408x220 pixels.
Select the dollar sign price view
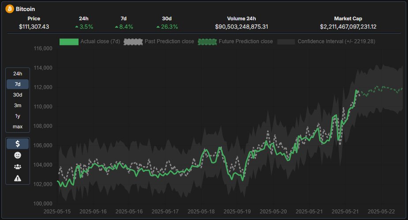[18, 144]
